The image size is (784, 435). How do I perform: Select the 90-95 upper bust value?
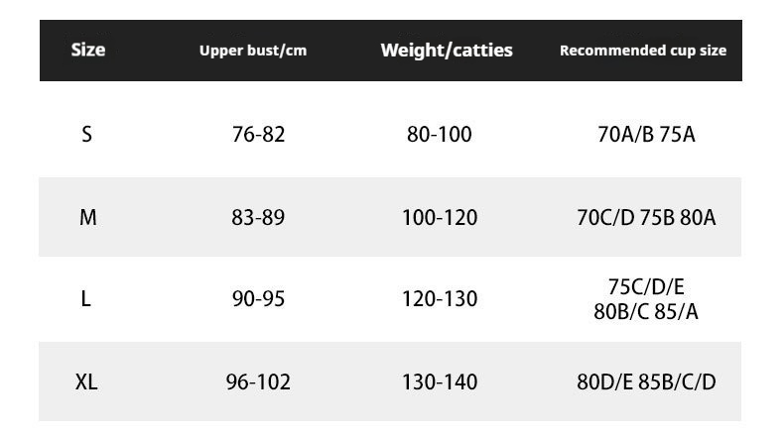click(x=258, y=299)
